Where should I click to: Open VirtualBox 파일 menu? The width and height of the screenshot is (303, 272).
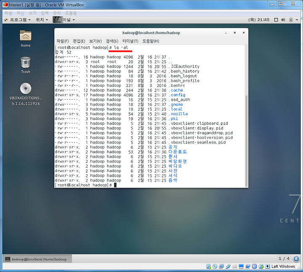8,13
